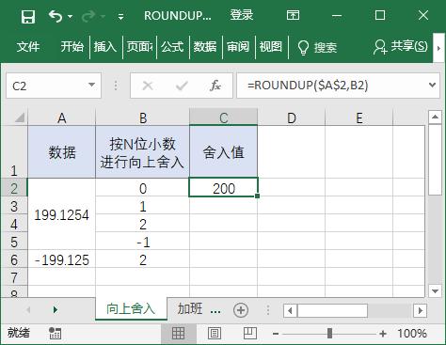Image resolution: width=446 pixels, height=345 pixels.
Task: Switch to Normal view icon
Action: coord(178,334)
